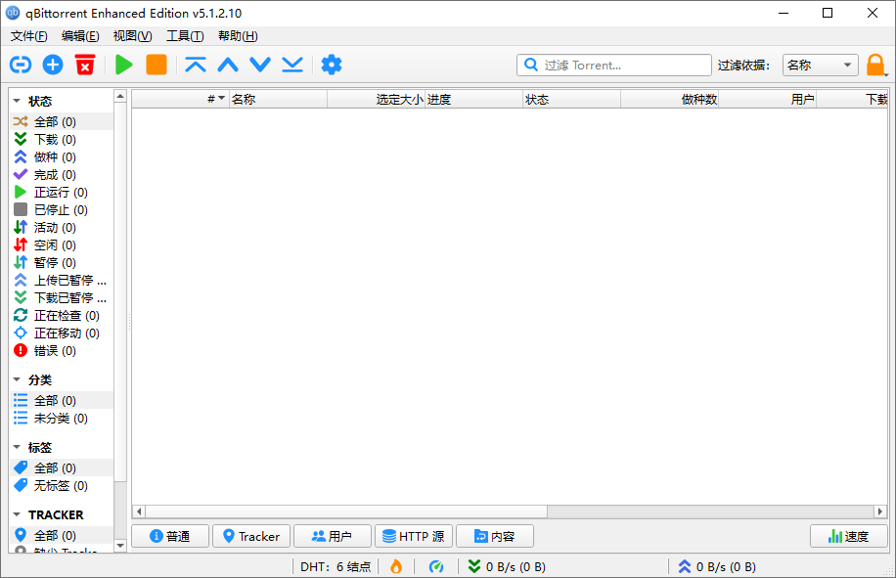Click the orange stop torrent icon

[157, 64]
